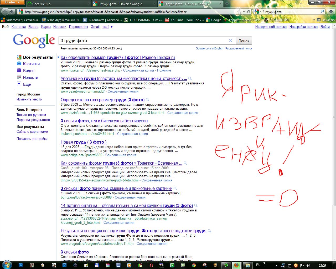Clear the search query with the X
This screenshot has height=269, width=336.
(230, 40)
